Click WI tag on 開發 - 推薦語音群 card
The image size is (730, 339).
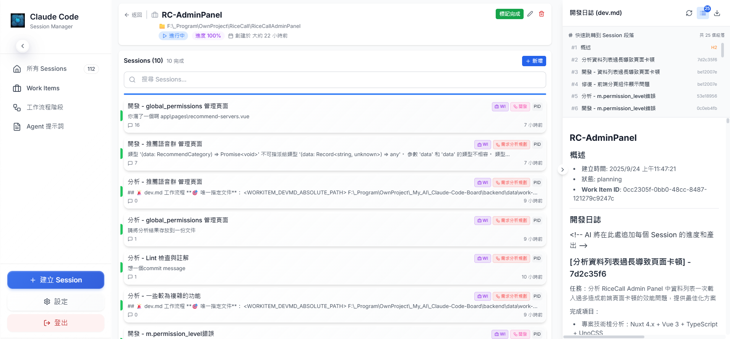(483, 145)
